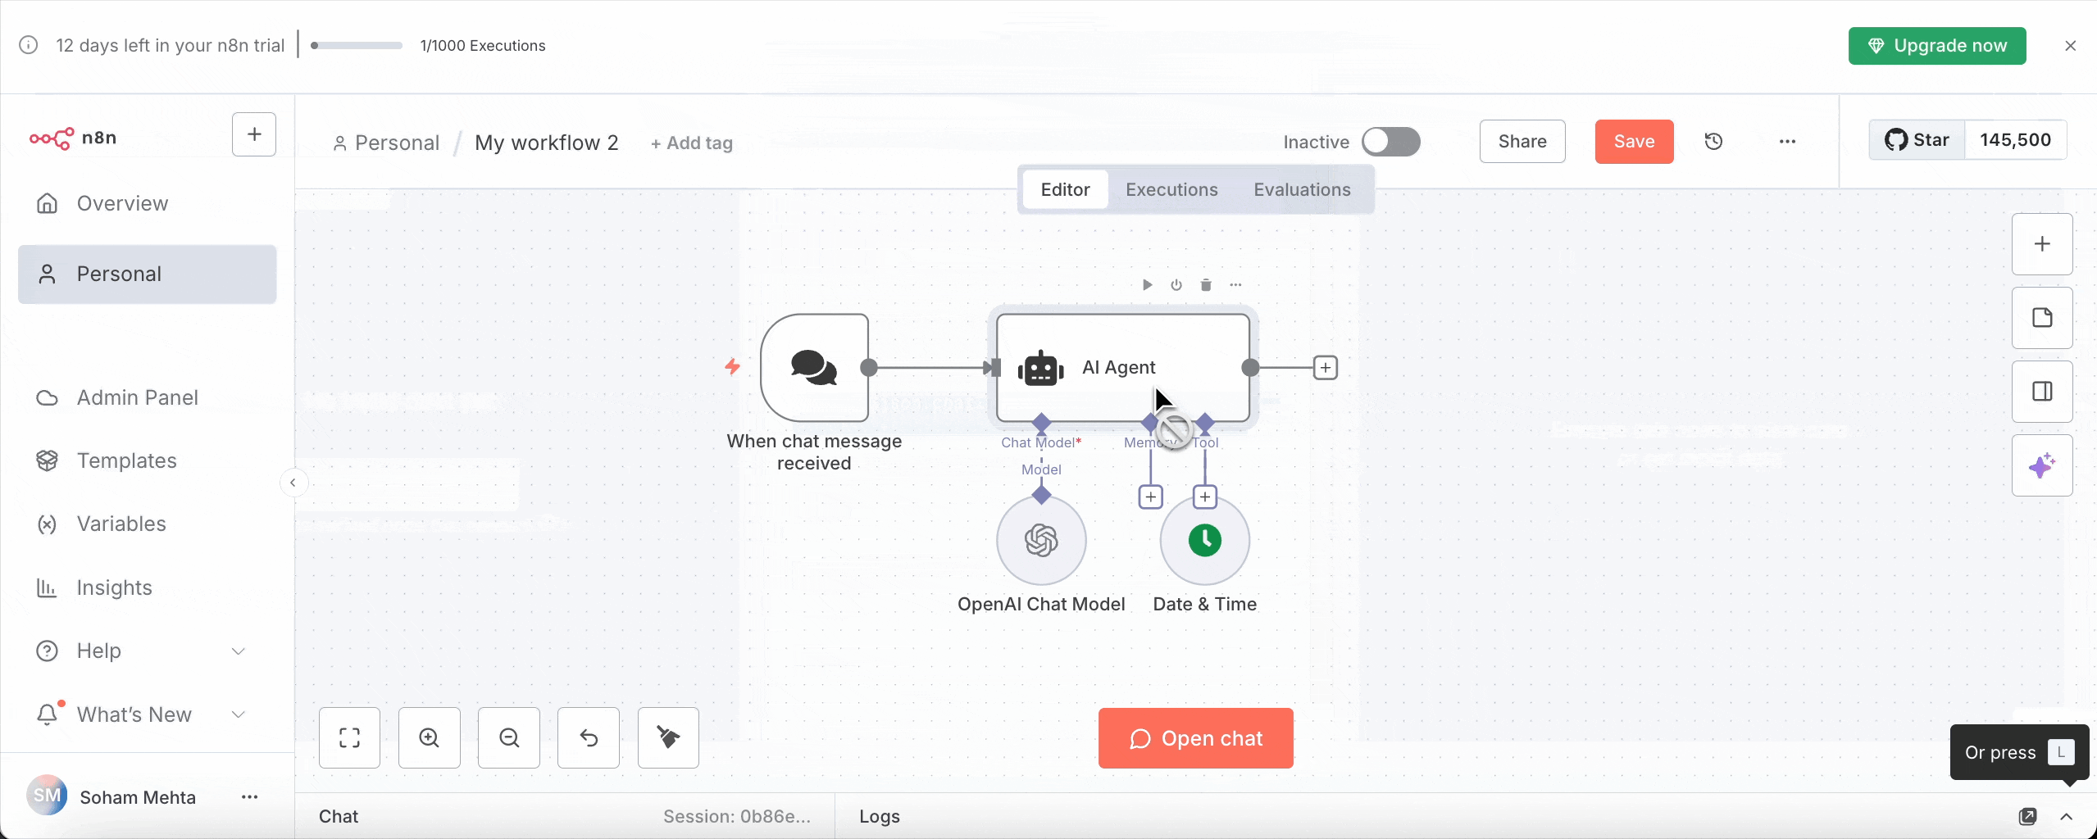
Task: Collapse the Help section in sidebar
Action: 238,651
